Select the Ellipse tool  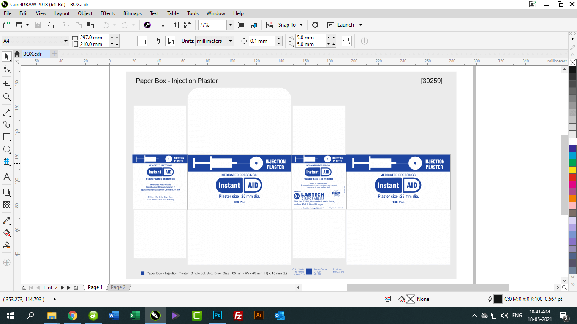pyautogui.click(x=7, y=149)
